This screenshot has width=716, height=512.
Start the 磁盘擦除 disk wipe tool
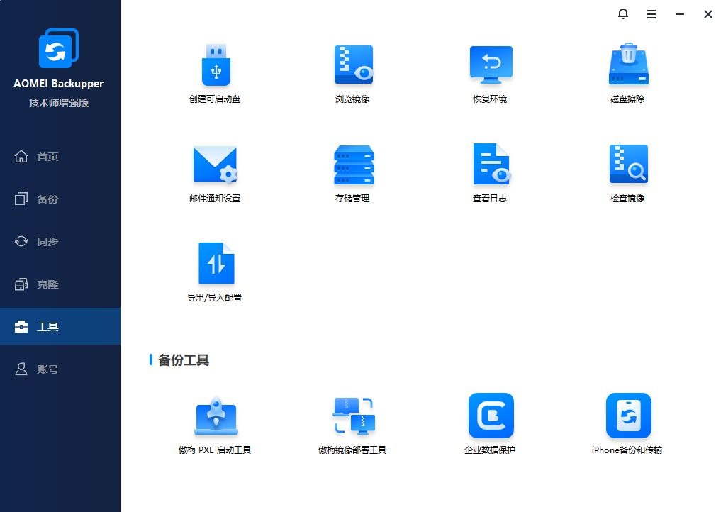click(x=627, y=71)
